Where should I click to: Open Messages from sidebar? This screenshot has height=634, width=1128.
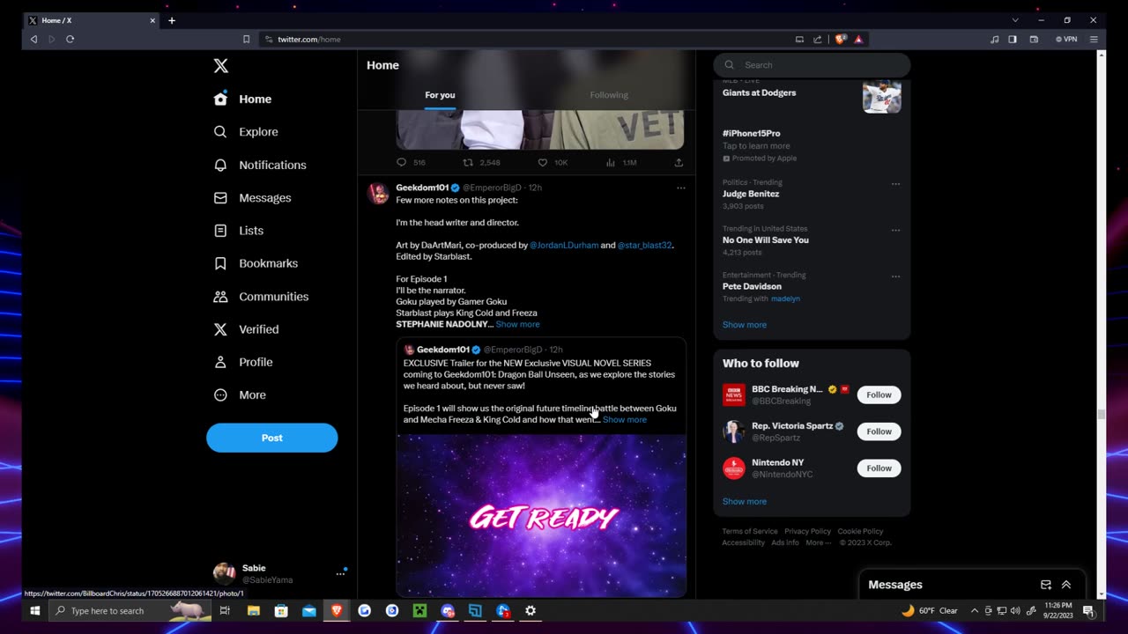point(252,198)
